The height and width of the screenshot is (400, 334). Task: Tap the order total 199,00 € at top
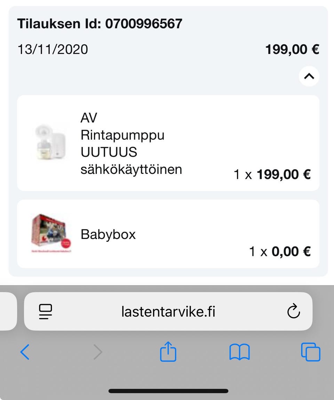click(x=292, y=49)
